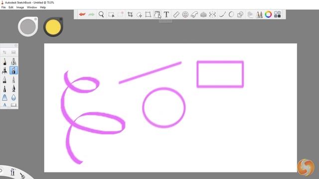
Task: Show the Layer Editor from toolbar
Action: coord(250,14)
